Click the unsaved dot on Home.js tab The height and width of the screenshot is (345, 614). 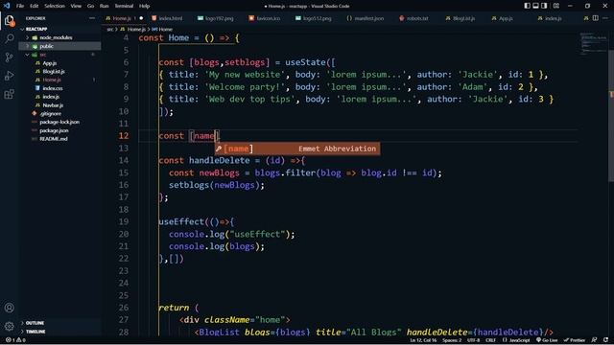(141, 18)
